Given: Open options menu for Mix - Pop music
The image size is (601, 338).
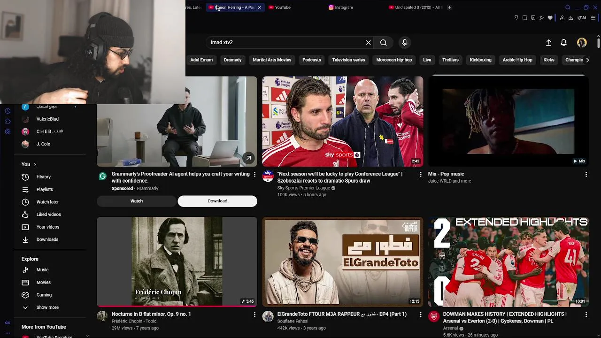Looking at the screenshot, I should tap(586, 174).
